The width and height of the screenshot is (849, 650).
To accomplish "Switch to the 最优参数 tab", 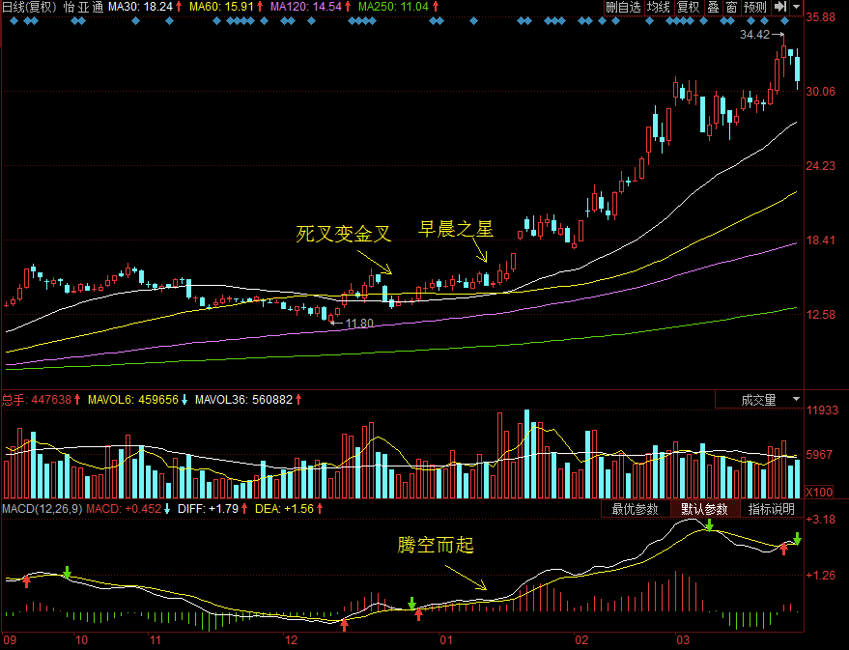I will (x=635, y=509).
